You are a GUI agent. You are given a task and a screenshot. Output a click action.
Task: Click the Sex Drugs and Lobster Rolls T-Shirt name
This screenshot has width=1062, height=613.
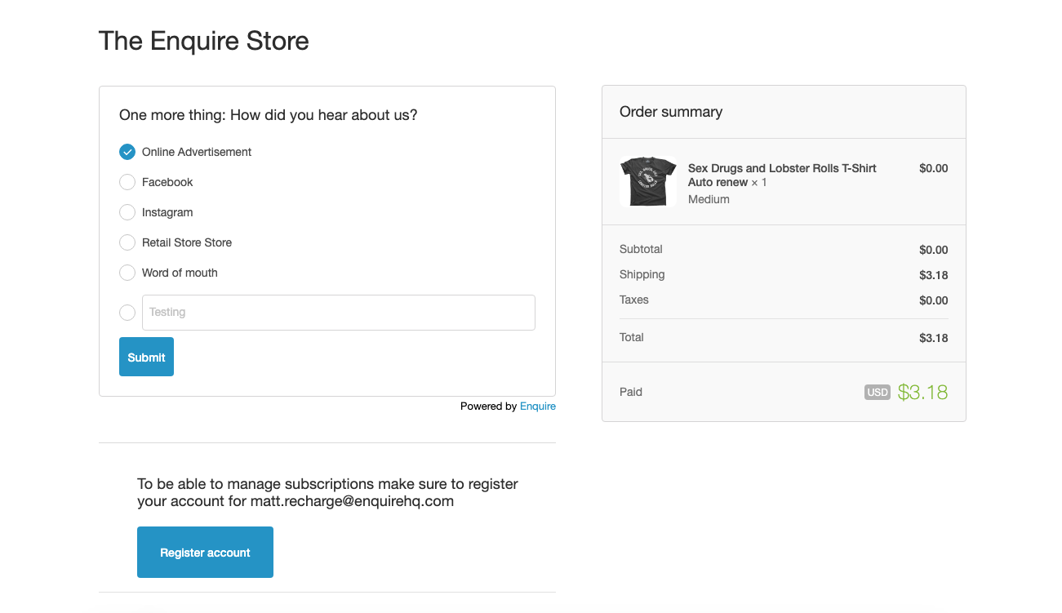781,168
